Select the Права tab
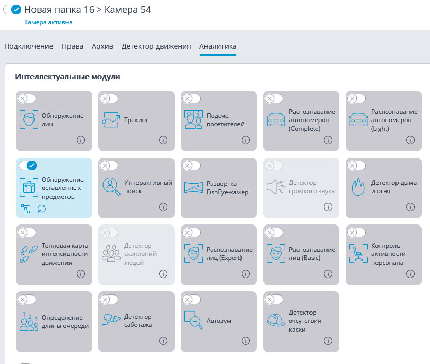Screen dimensions: 430x364 pos(73,46)
